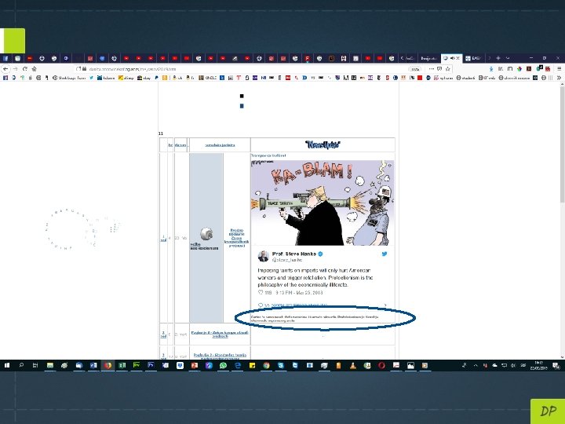Viewport: 565px width, 424px height.
Task: Click the tweet conversation link with arrow
Action: click(x=323, y=305)
